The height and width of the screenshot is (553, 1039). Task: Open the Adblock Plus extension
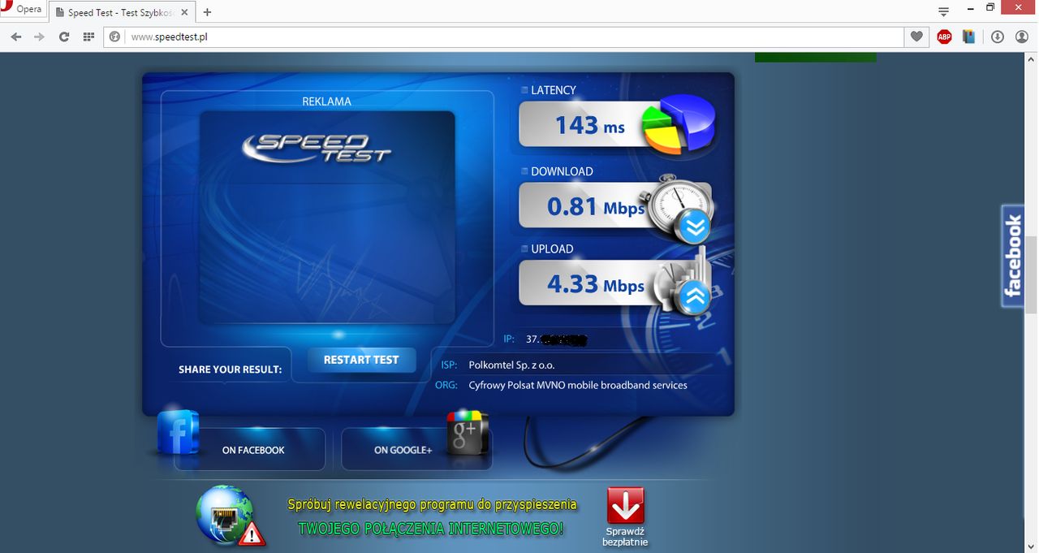[x=944, y=37]
